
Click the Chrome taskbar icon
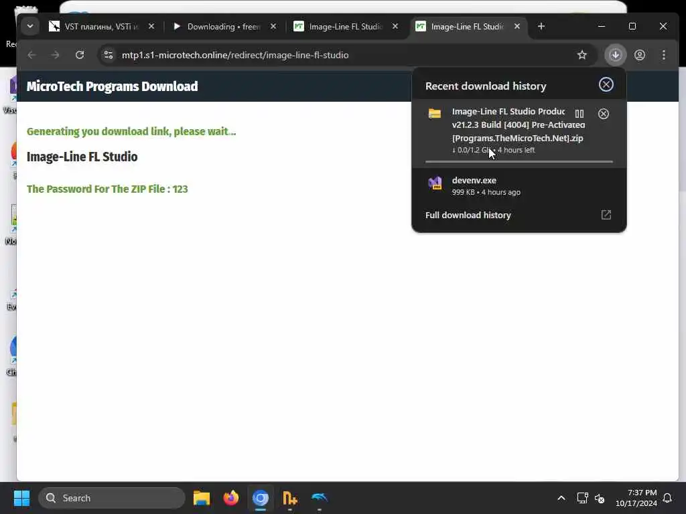(261, 498)
